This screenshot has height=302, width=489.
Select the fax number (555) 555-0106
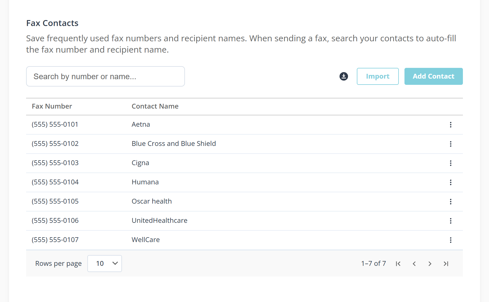click(55, 221)
